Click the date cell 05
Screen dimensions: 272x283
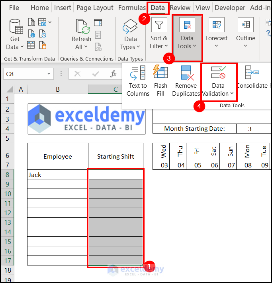(195, 165)
